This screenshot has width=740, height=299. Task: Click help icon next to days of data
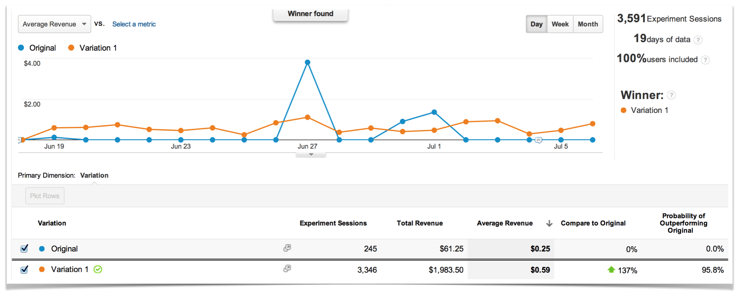coord(698,40)
